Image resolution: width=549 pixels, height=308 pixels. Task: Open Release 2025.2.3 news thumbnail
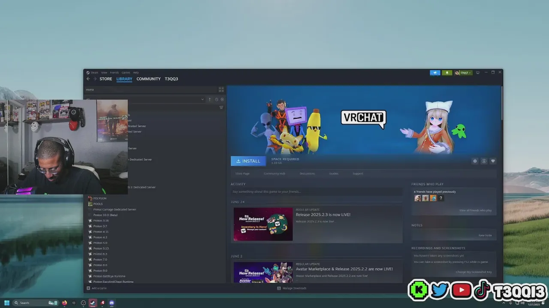(263, 224)
